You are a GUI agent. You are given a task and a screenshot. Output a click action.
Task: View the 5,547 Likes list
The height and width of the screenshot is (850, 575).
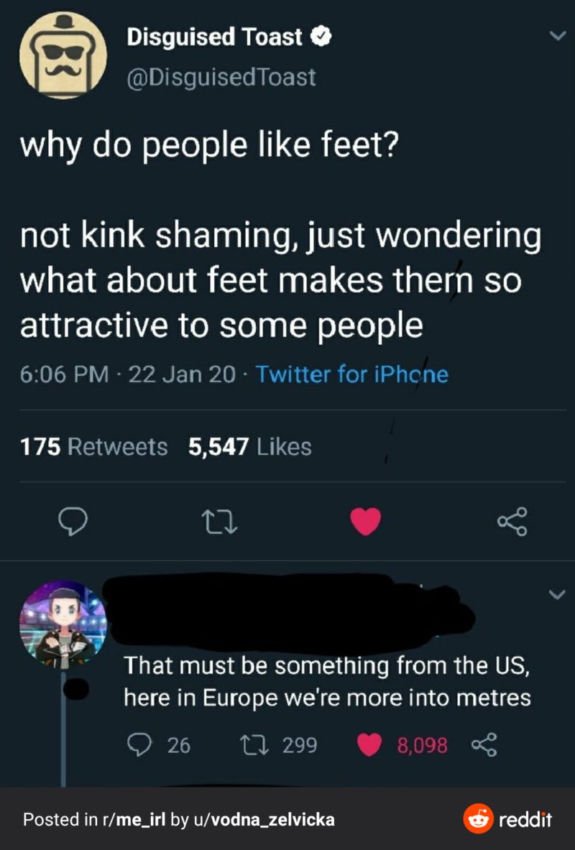pyautogui.click(x=249, y=447)
